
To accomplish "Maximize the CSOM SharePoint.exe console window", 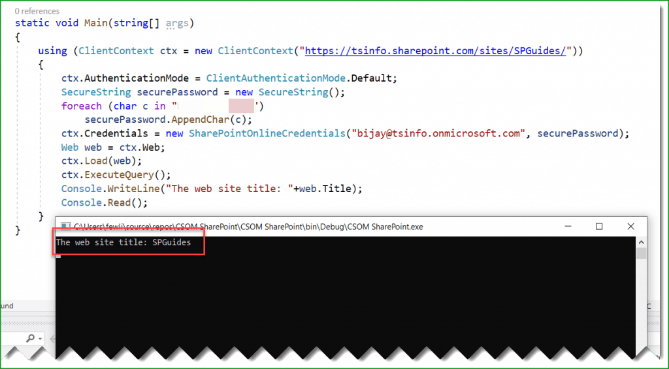I will click(x=599, y=227).
